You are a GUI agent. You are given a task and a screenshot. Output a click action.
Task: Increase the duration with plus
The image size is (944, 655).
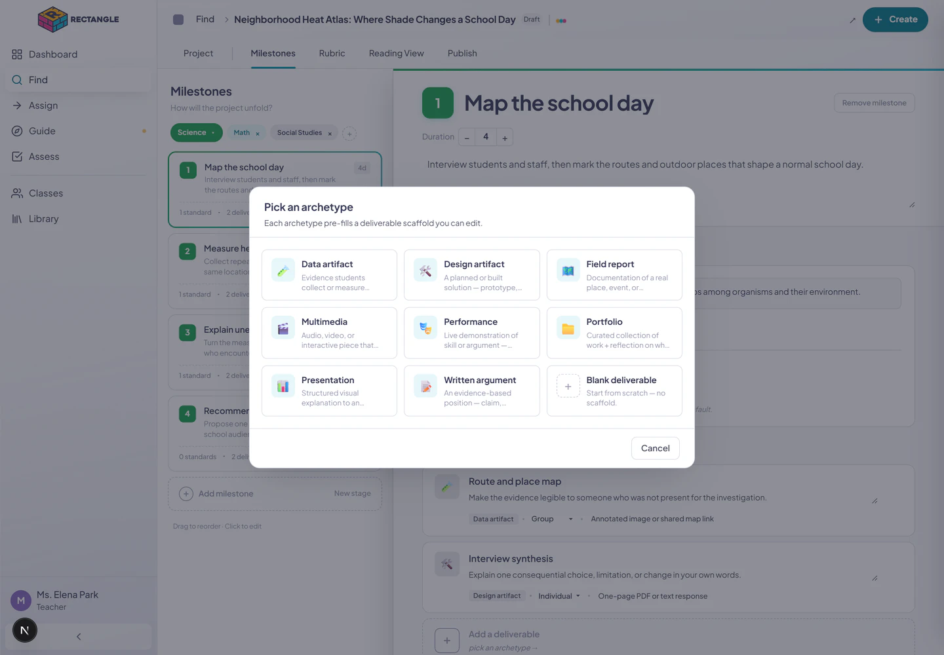click(x=505, y=138)
